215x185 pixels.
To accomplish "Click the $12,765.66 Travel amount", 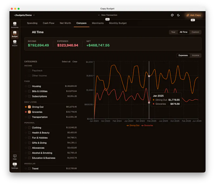I will click(x=71, y=168).
